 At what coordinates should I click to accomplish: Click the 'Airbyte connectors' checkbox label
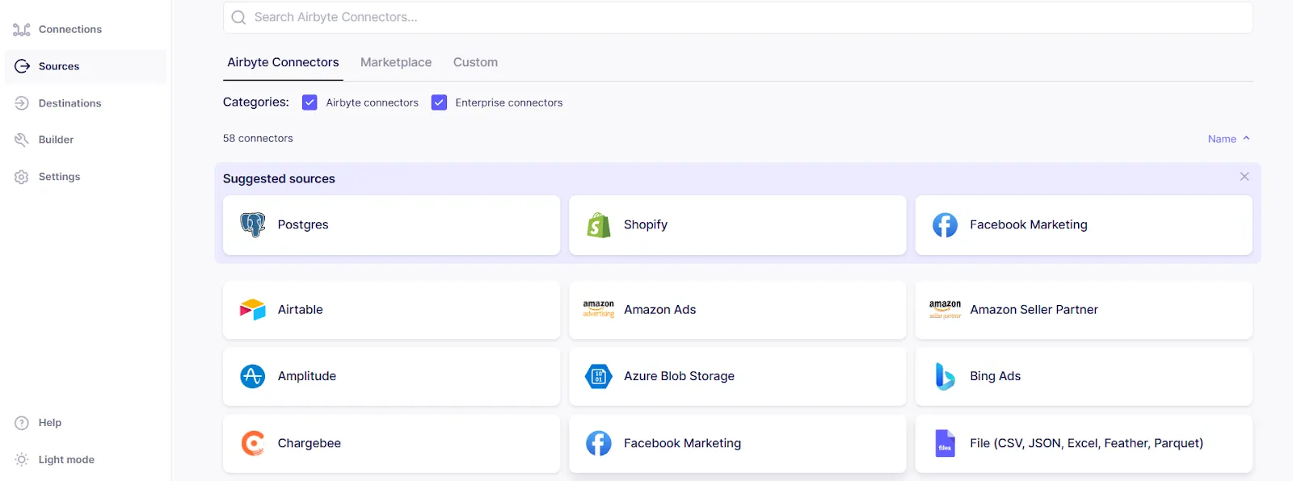(x=373, y=102)
